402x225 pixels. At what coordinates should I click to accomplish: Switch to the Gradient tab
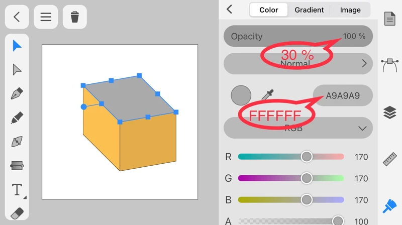coord(309,10)
